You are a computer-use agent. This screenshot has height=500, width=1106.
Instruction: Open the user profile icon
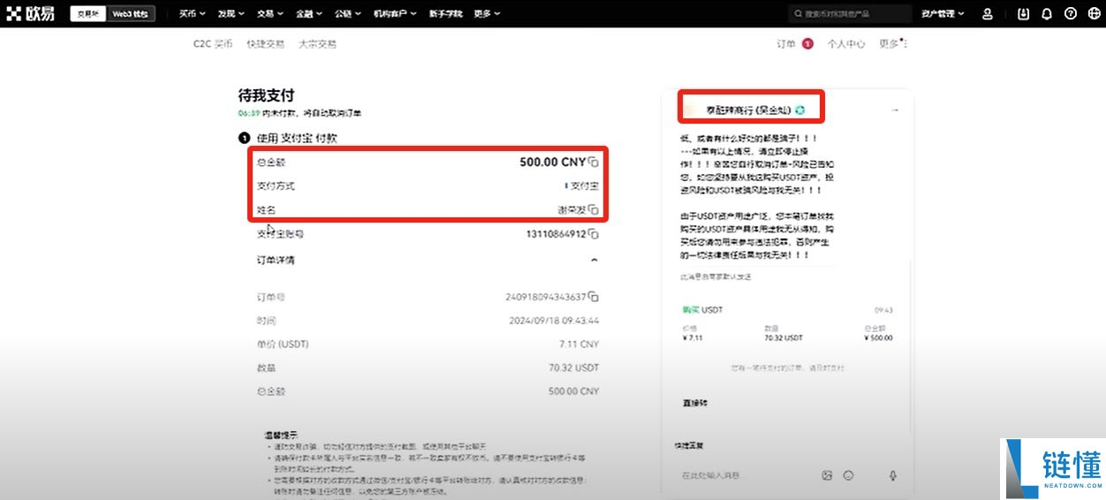[988, 14]
